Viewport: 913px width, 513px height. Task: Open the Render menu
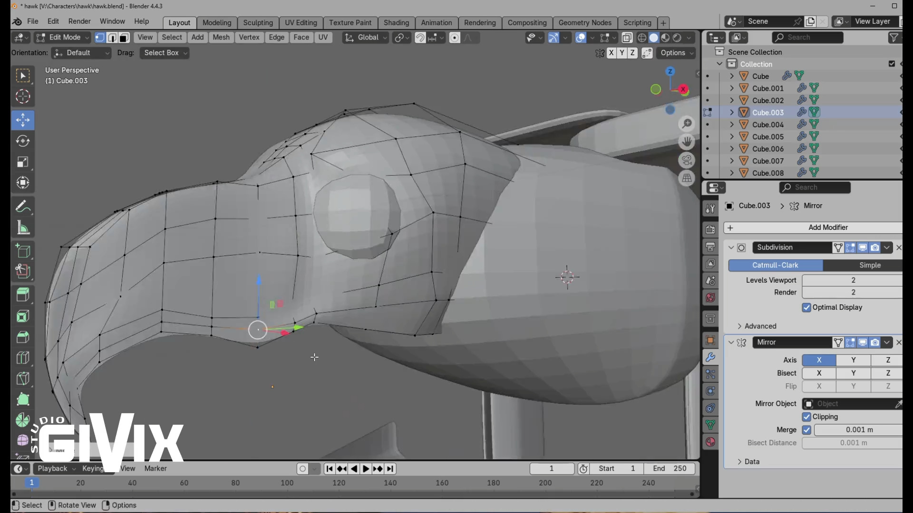click(79, 21)
